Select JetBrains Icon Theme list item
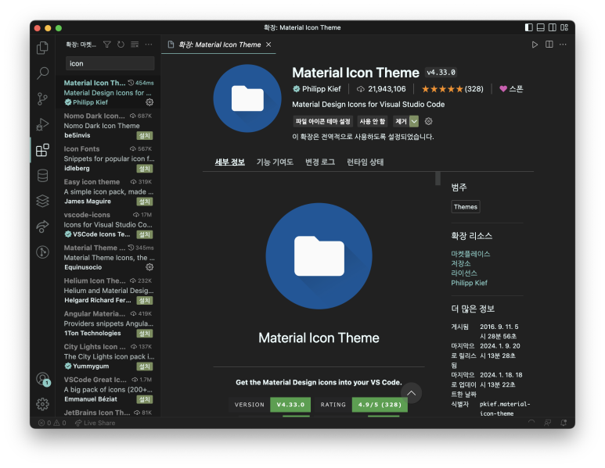 click(108, 413)
